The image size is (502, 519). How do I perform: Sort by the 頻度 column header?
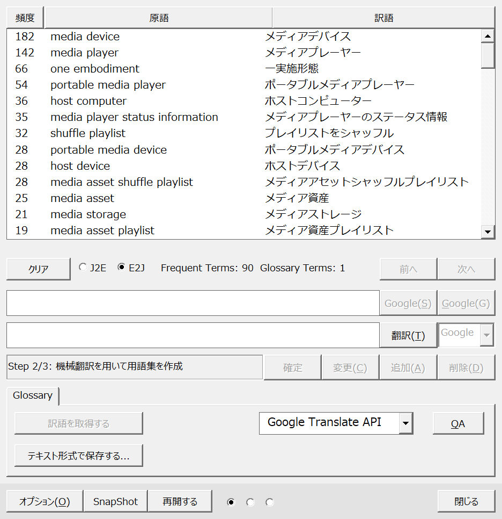25,18
